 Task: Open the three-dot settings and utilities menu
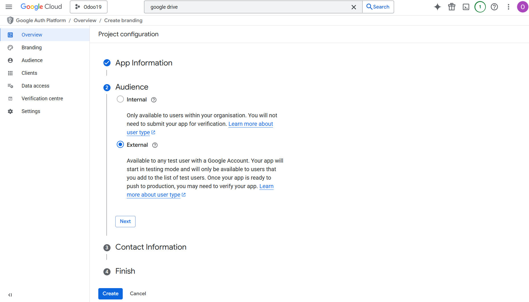pos(509,7)
